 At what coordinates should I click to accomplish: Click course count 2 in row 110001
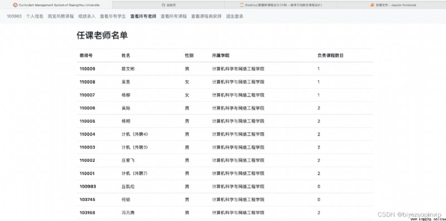[x=319, y=174]
